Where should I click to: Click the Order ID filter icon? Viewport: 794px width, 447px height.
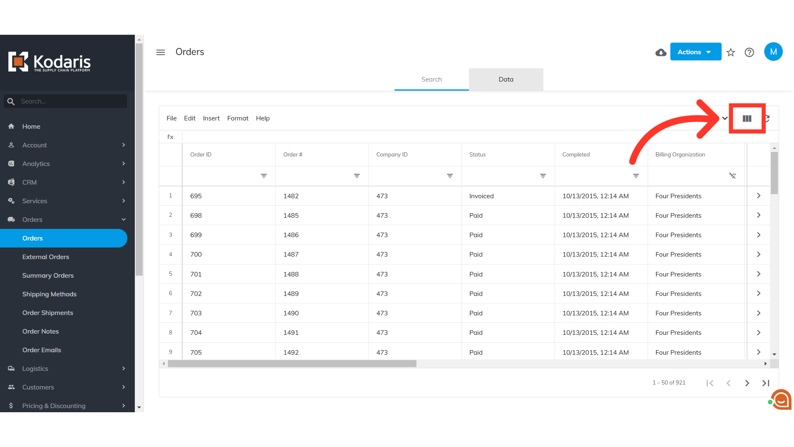[x=264, y=176]
